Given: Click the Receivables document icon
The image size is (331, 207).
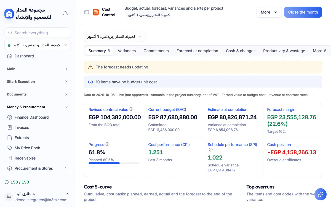Looking at the screenshot, I should coord(10,158).
